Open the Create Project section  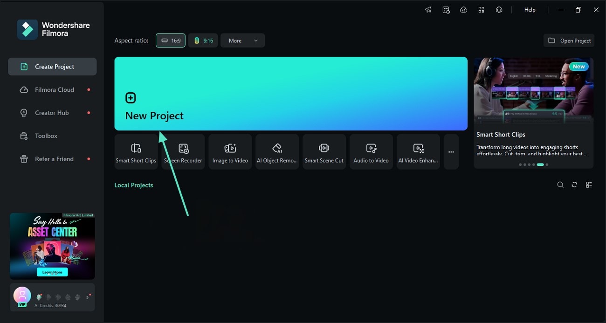tap(52, 67)
